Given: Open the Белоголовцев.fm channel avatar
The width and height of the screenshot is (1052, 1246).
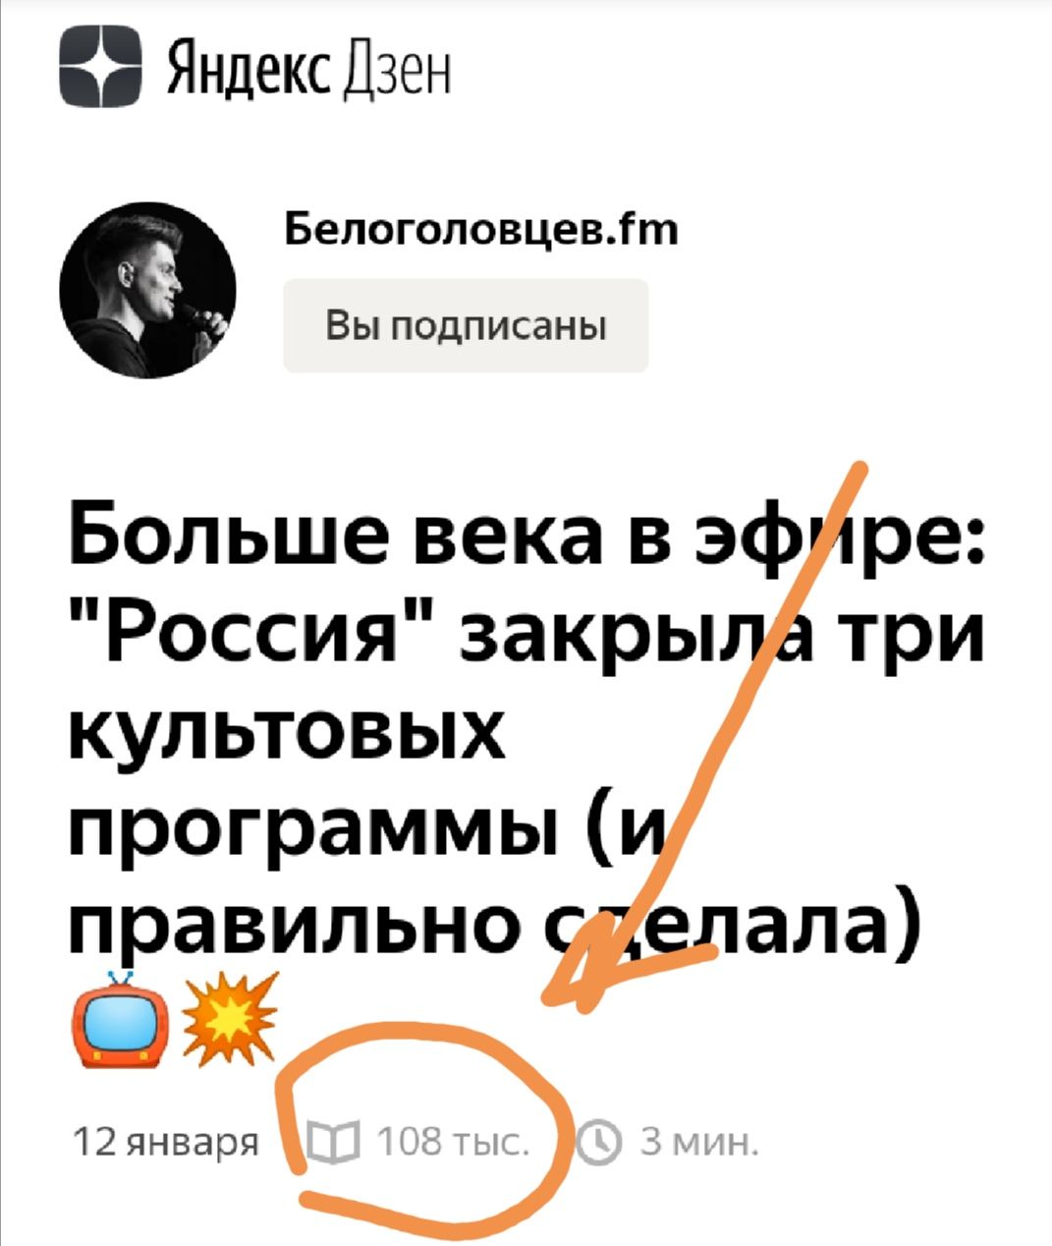Looking at the screenshot, I should pos(147,290).
